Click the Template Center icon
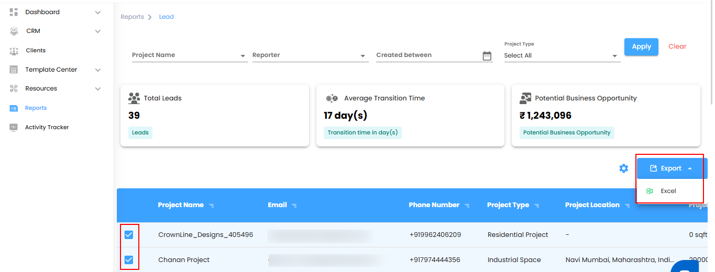 click(14, 70)
